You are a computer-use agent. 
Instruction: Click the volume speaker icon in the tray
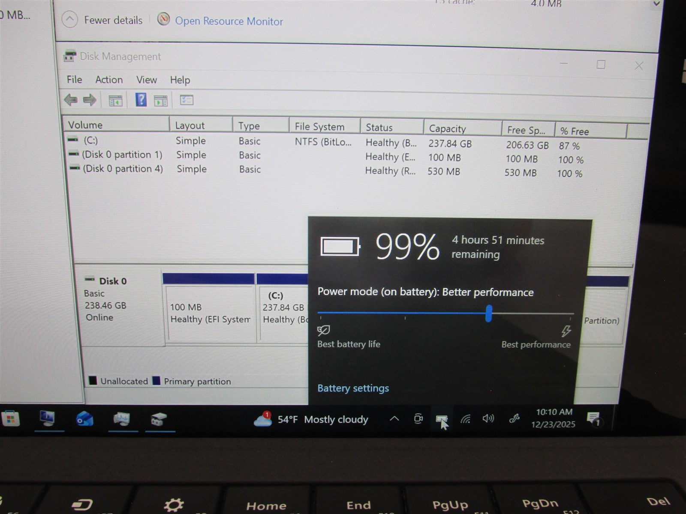(489, 420)
